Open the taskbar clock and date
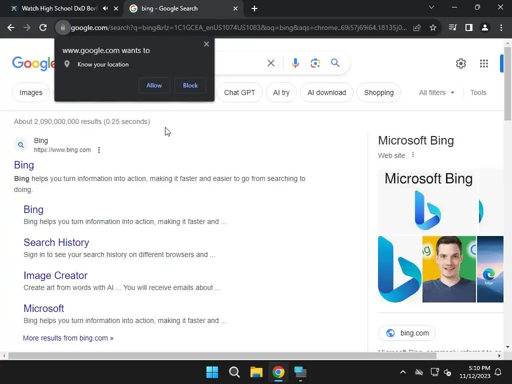Image resolution: width=512 pixels, height=384 pixels. point(475,372)
